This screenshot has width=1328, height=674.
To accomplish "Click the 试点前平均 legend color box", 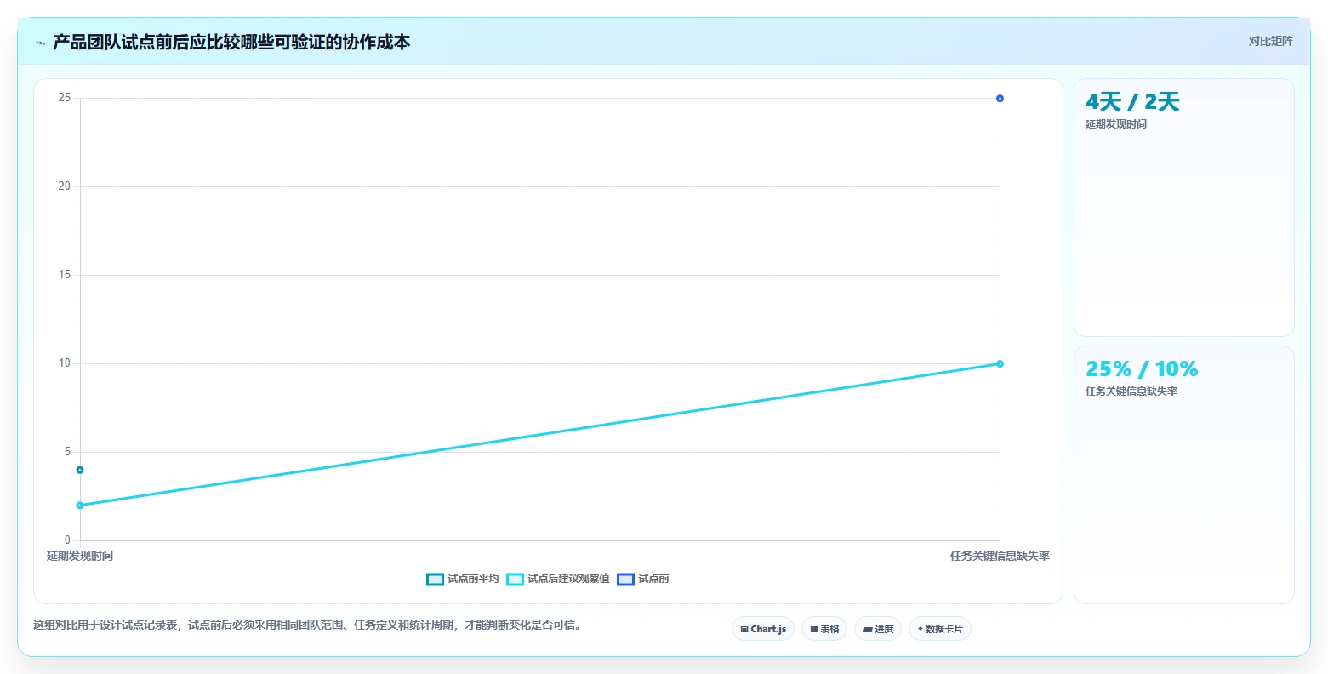I will [x=435, y=580].
